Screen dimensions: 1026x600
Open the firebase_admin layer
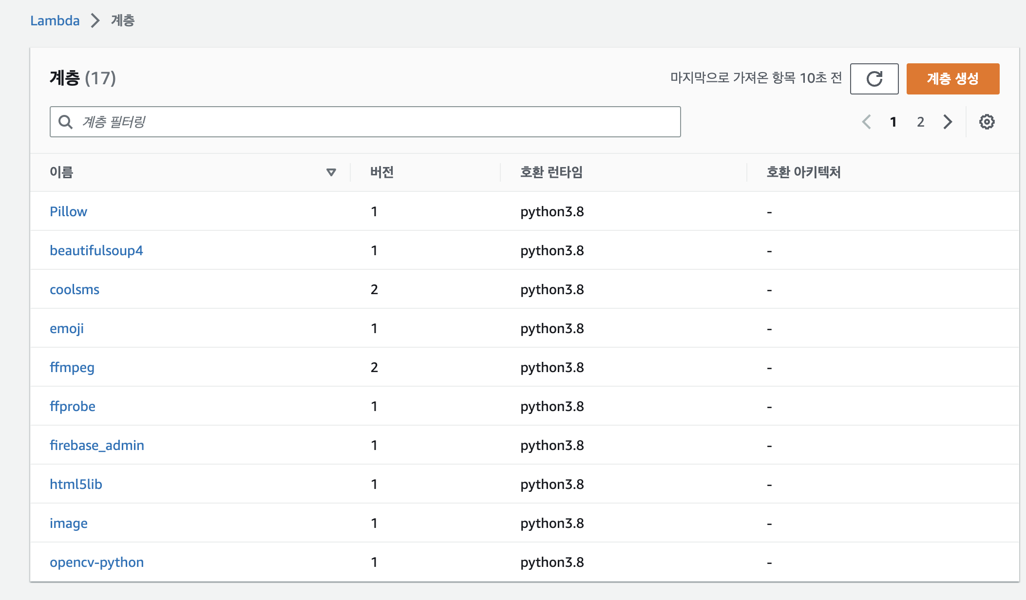point(96,445)
